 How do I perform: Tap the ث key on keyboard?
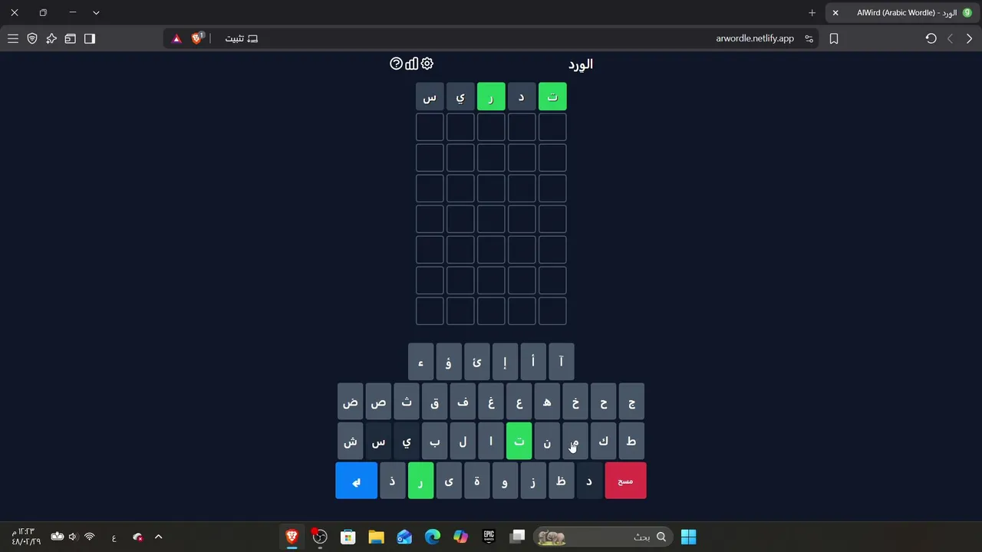(407, 402)
